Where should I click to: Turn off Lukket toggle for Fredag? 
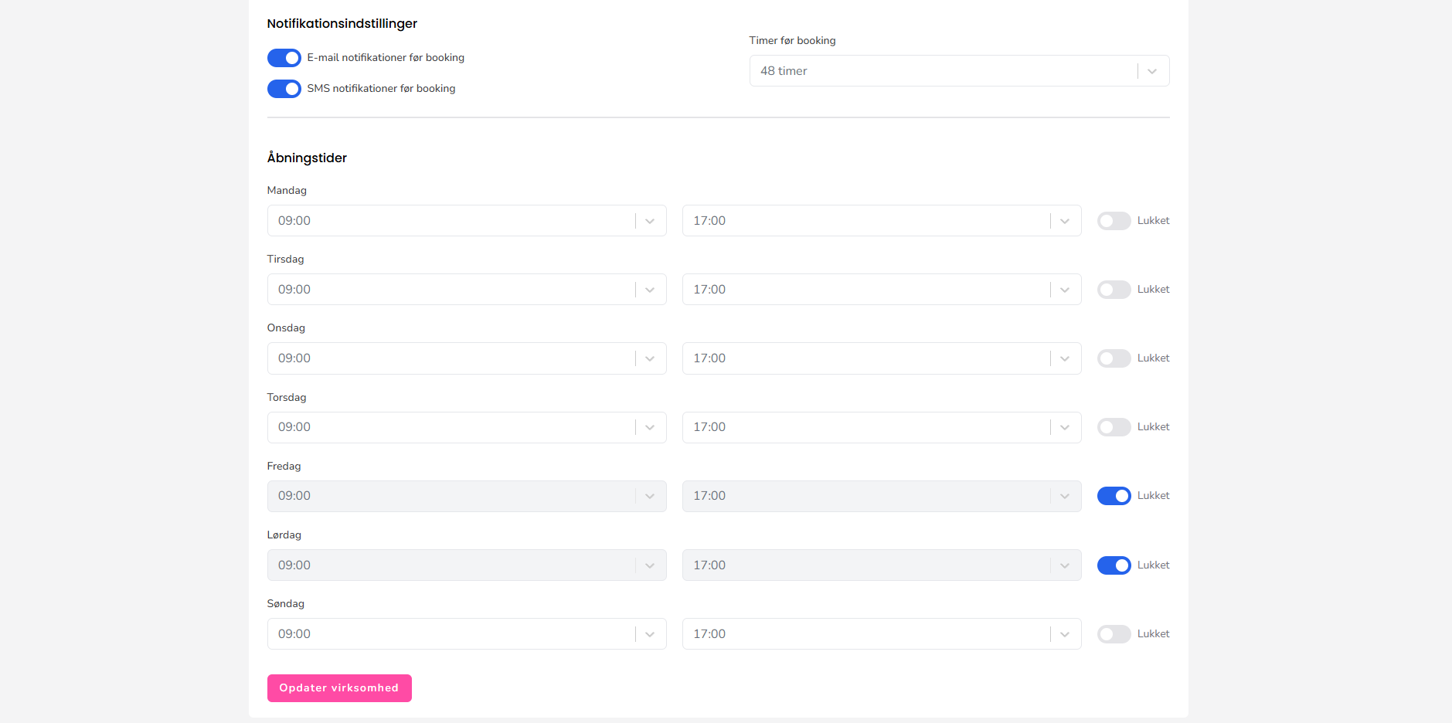pos(1114,496)
